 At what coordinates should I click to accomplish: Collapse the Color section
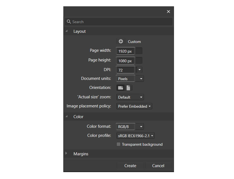pos(66,116)
